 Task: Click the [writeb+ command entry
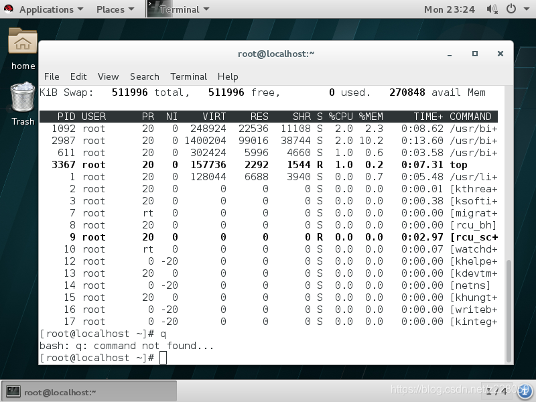[474, 310]
